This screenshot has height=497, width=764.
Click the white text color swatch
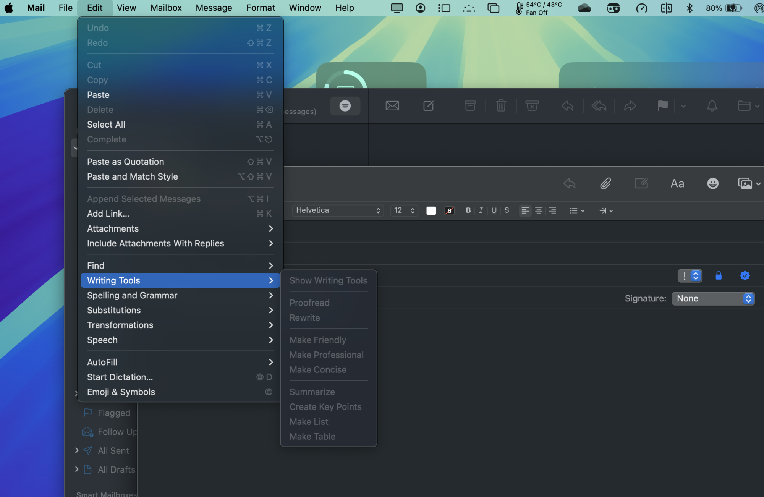(x=431, y=210)
